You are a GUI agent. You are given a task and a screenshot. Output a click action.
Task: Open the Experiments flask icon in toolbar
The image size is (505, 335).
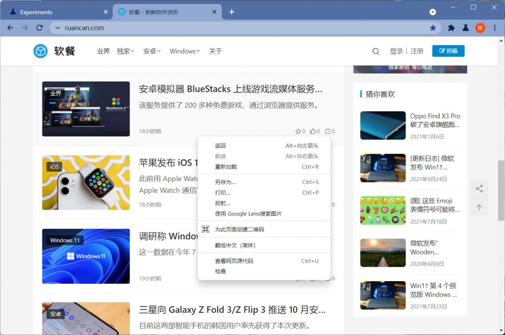(x=466, y=28)
